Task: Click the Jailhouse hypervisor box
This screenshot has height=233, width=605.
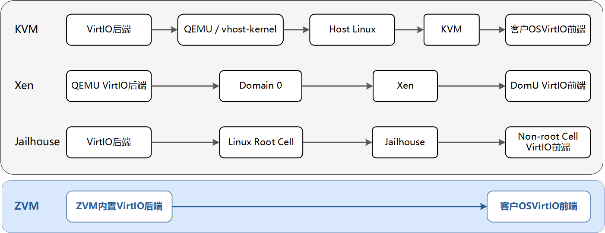Action: (x=405, y=142)
